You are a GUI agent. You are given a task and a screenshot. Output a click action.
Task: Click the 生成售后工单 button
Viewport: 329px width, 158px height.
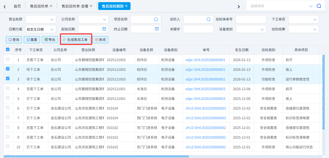coord(76,39)
